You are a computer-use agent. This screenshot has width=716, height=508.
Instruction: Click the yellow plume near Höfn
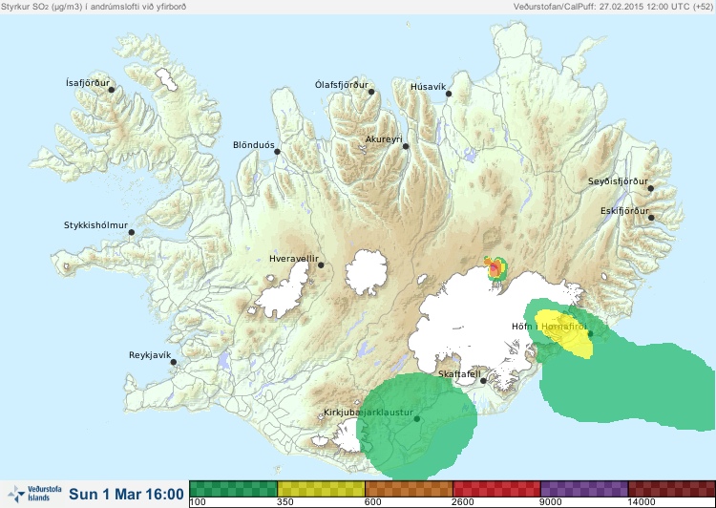pyautogui.click(x=564, y=333)
